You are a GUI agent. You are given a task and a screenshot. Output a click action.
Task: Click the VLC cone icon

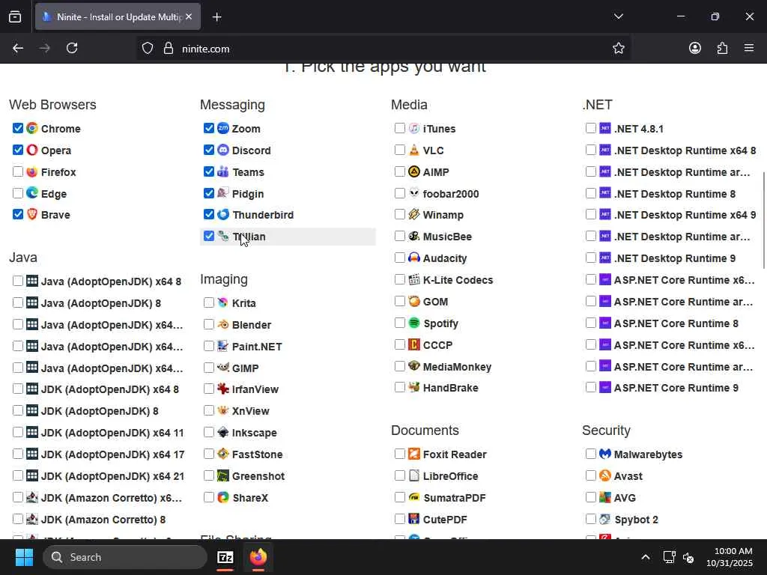coord(414,150)
